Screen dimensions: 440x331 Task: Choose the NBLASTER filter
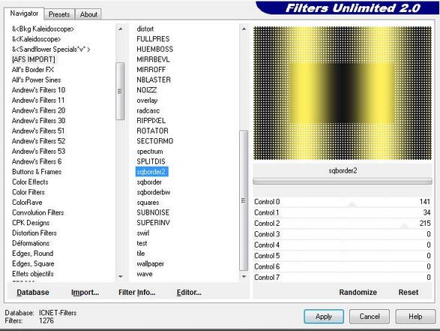point(154,80)
